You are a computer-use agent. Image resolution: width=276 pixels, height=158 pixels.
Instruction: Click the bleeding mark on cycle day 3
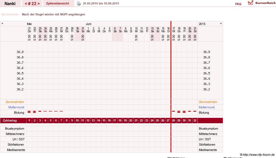pyautogui.click(x=40, y=111)
